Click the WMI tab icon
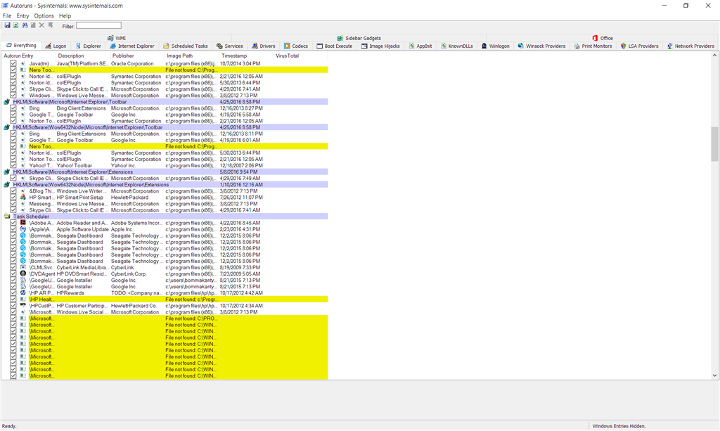720x431 pixels. pyautogui.click(x=110, y=38)
